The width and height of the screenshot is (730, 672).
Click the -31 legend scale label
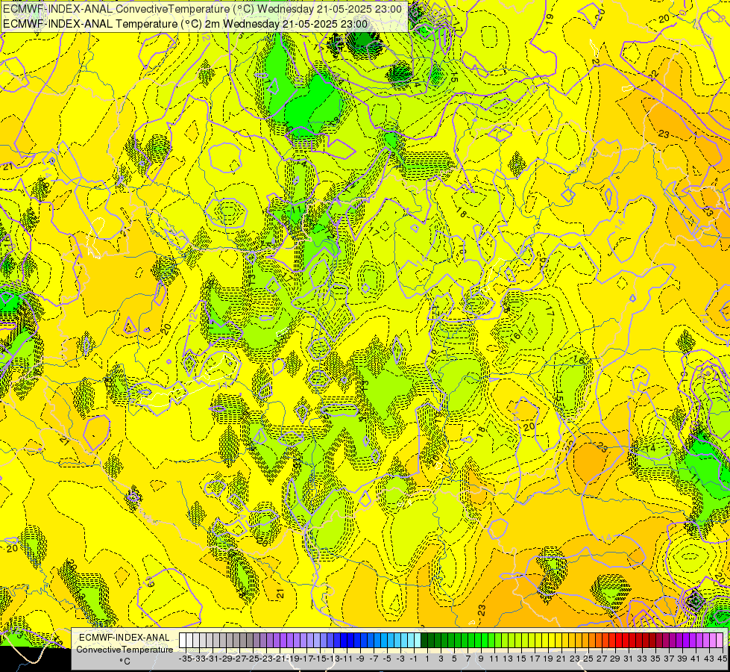(213, 659)
